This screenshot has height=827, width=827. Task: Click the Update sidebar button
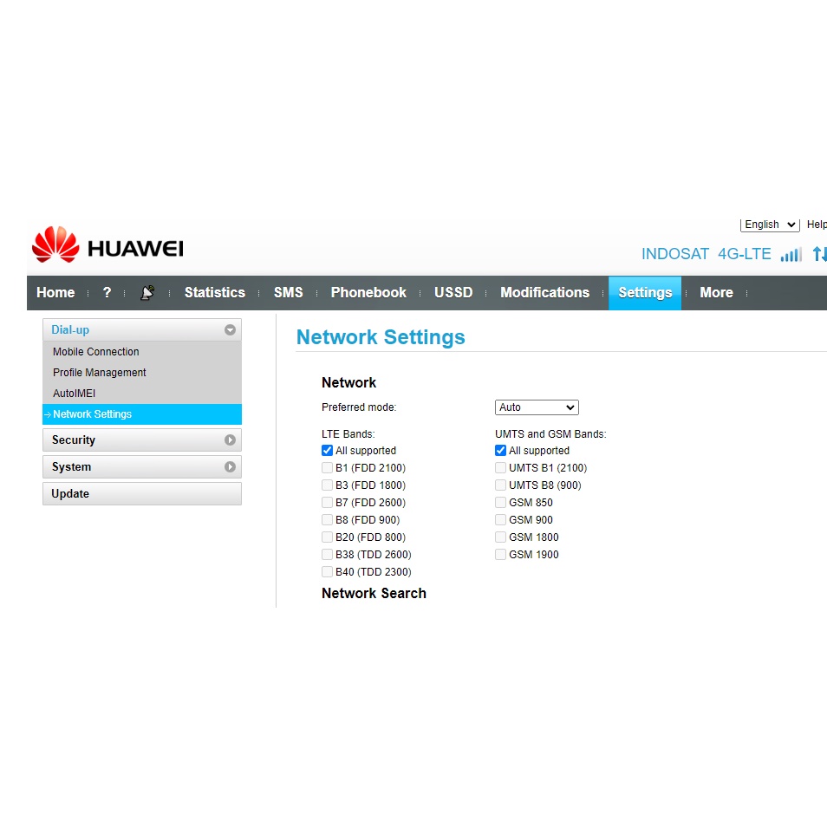[x=141, y=494]
